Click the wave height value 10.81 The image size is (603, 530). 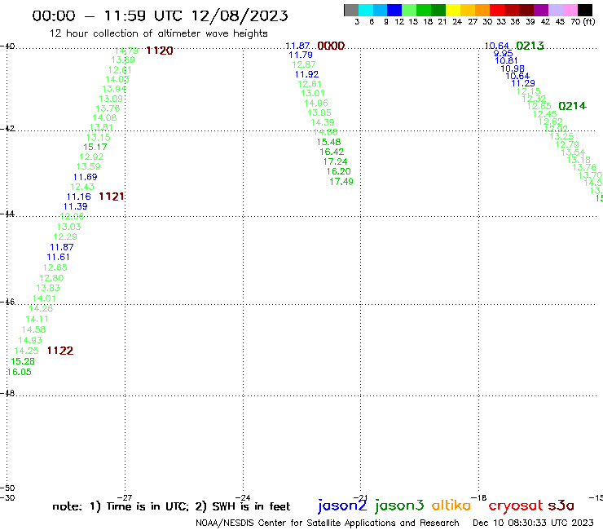[506, 61]
